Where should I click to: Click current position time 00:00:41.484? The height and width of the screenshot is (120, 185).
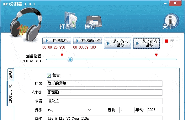pyautogui.click(x=30, y=61)
